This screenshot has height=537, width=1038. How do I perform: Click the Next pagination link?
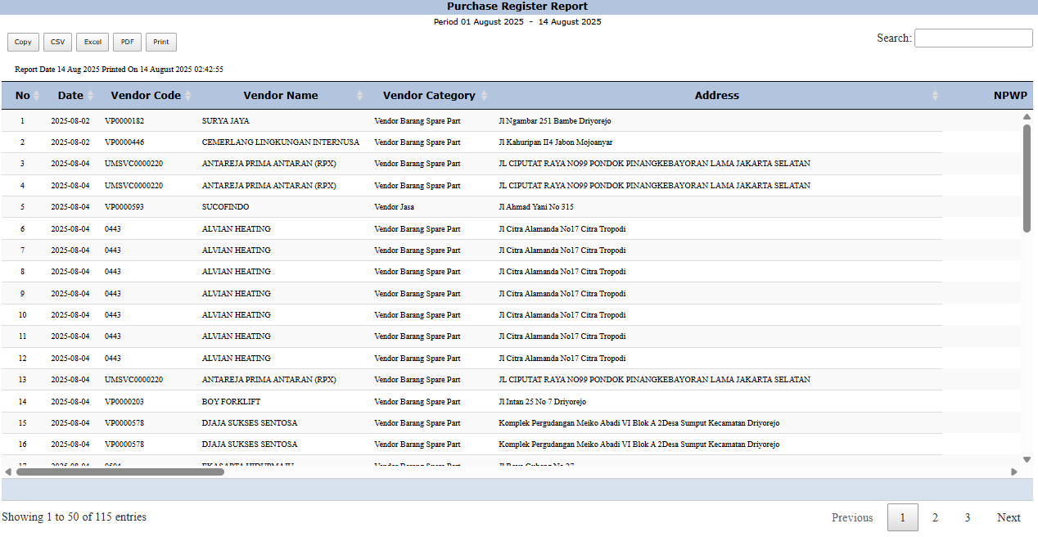pos(1009,517)
